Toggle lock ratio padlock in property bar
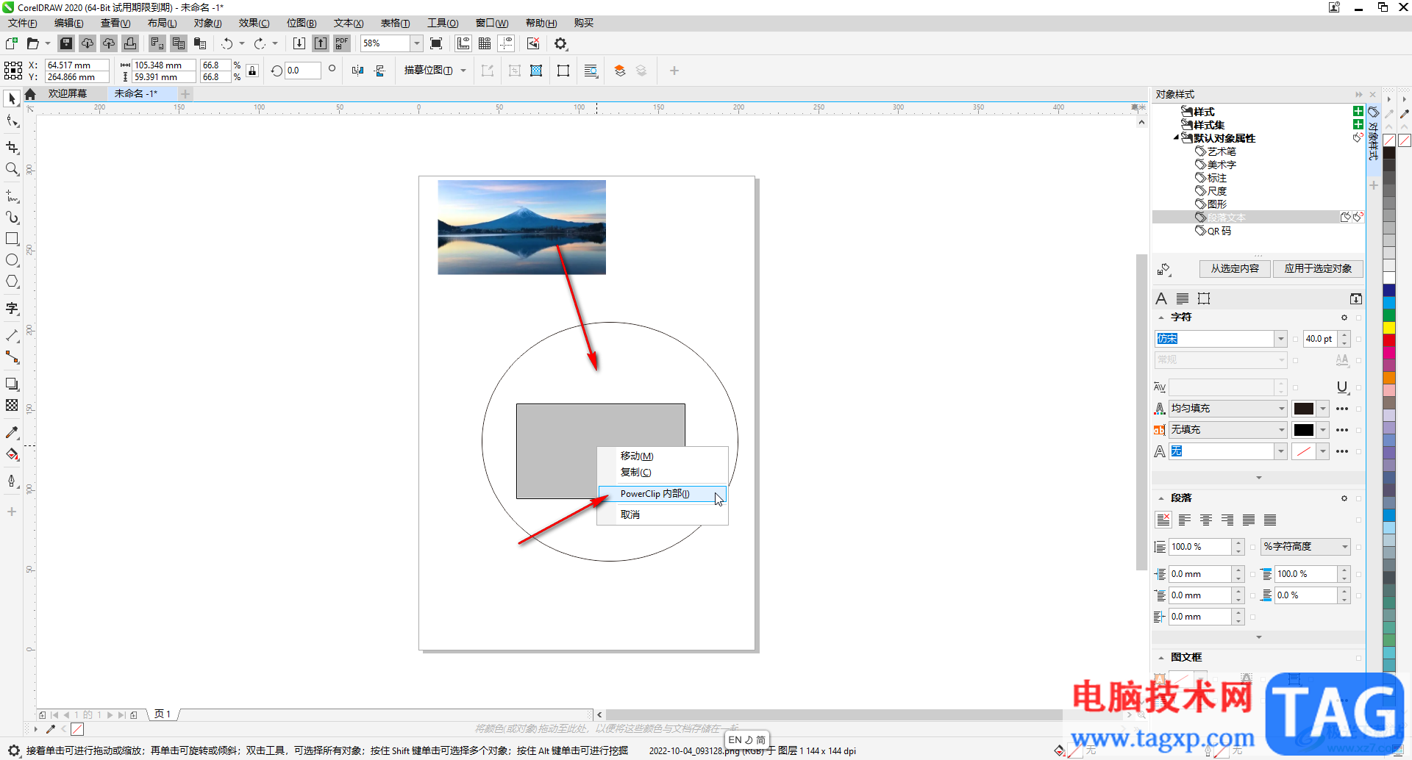This screenshot has height=760, width=1412. (252, 71)
